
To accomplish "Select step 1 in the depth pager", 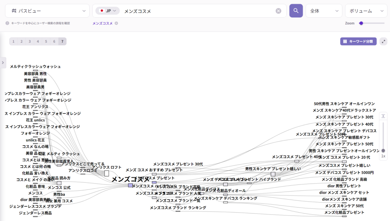I will pyautogui.click(x=14, y=42).
